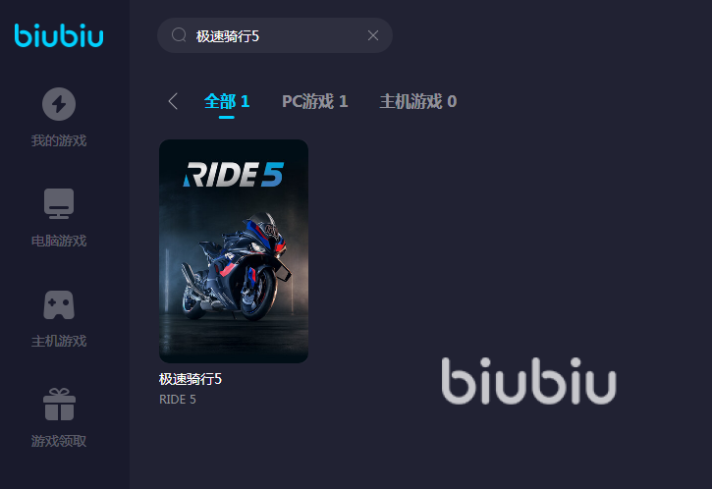Clear the search with the X icon
The height and width of the screenshot is (489, 712).
tap(373, 35)
